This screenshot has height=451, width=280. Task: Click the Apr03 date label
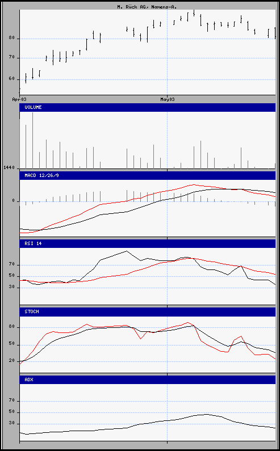(19, 99)
